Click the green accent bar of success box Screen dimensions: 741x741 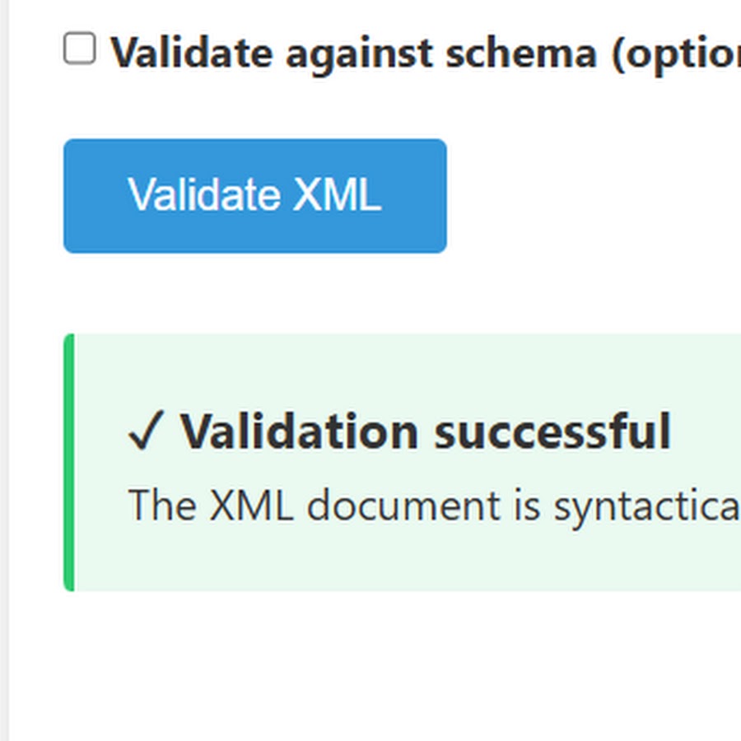coord(69,462)
